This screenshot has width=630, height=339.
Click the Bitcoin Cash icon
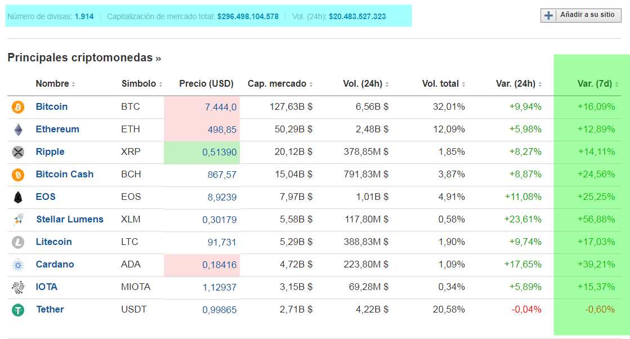[x=18, y=175]
